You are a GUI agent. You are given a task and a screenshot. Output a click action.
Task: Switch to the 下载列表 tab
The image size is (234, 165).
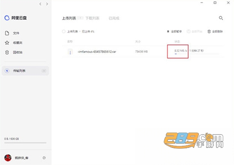pyautogui.click(x=92, y=18)
